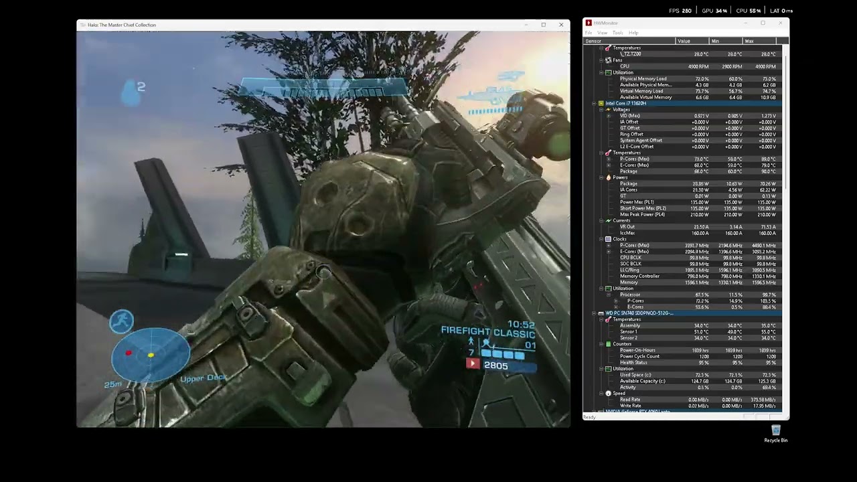
Task: Collapse the Processor utilization row
Action: coord(609,295)
